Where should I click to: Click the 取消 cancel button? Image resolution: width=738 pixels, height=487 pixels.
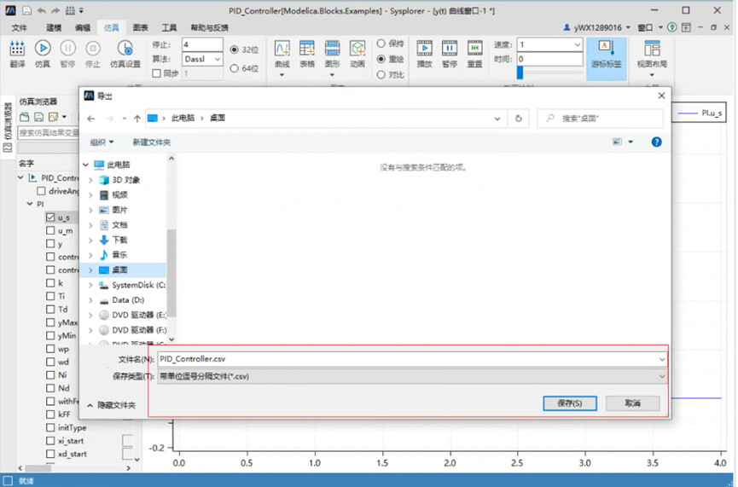pos(632,403)
